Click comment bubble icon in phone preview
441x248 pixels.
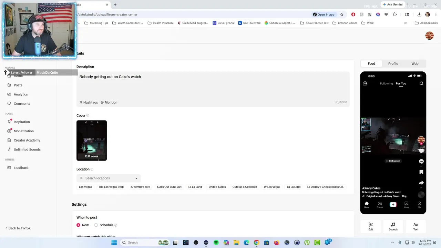point(421,161)
